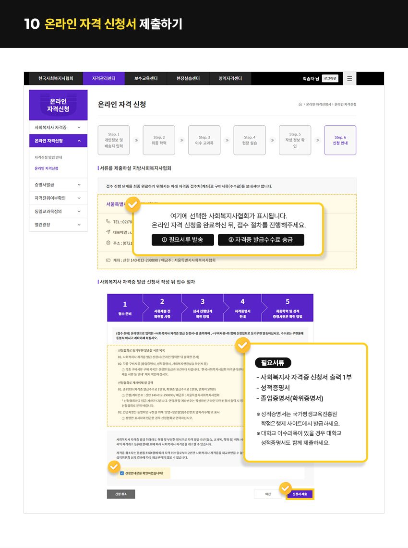
Task: Expand 동일교과목심의 sidebar menu
Action: point(58,212)
